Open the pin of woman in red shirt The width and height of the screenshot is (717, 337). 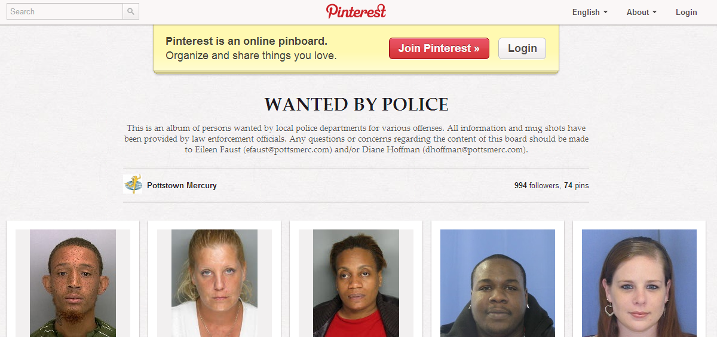356,283
